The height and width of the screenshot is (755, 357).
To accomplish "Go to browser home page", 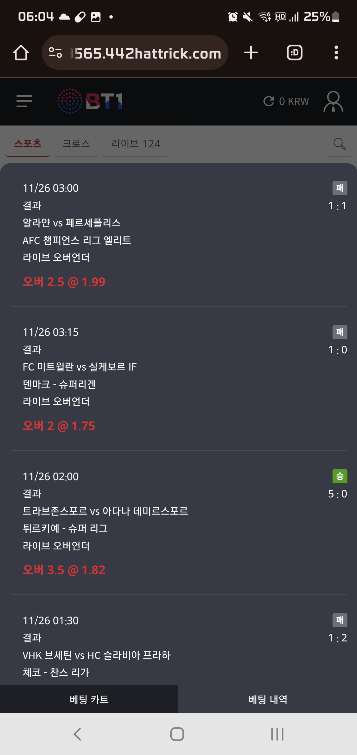I will 21,53.
